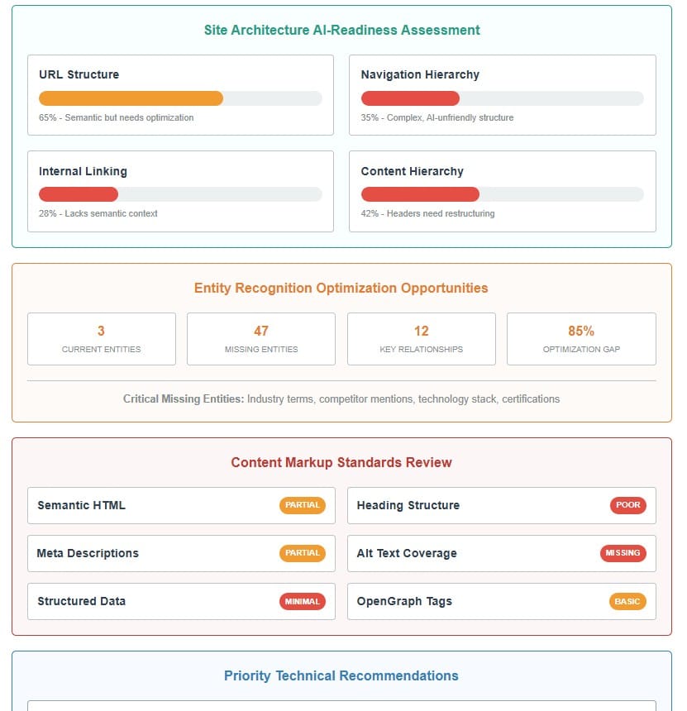Open the Current Entities stat card
This screenshot has height=711, width=687.
(x=102, y=339)
